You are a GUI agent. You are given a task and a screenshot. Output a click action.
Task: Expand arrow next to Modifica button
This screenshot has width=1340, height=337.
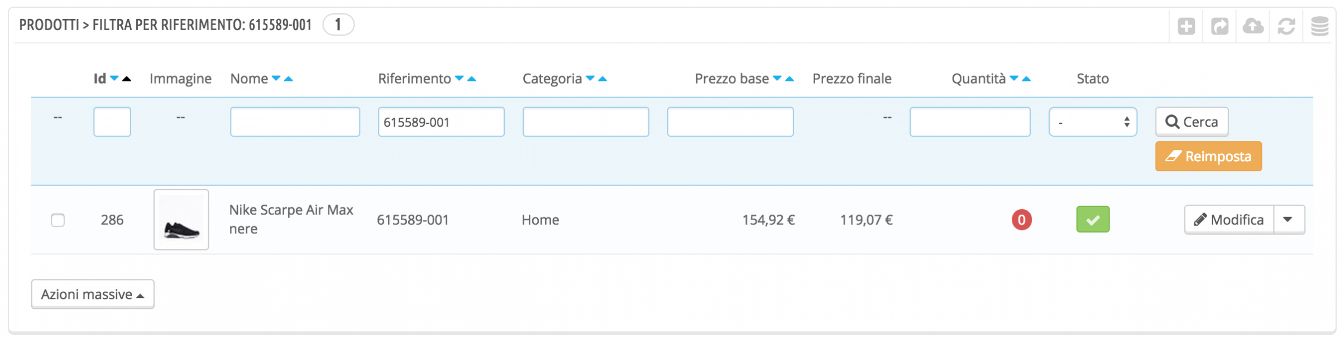tap(1288, 219)
